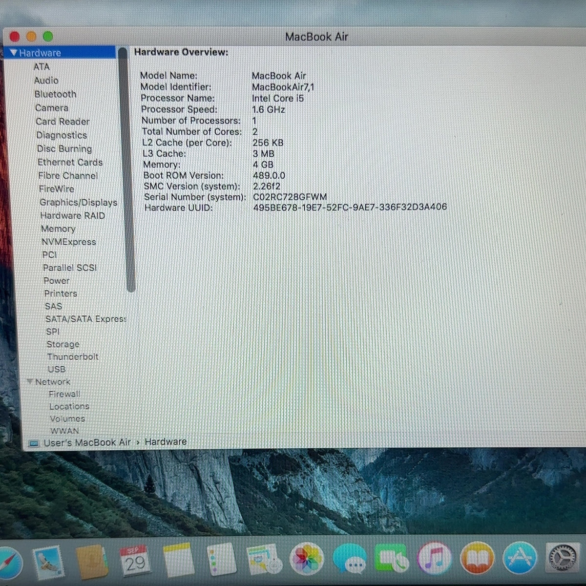Select Memory in the sidebar
Viewport: 586px width, 586px height.
[58, 229]
